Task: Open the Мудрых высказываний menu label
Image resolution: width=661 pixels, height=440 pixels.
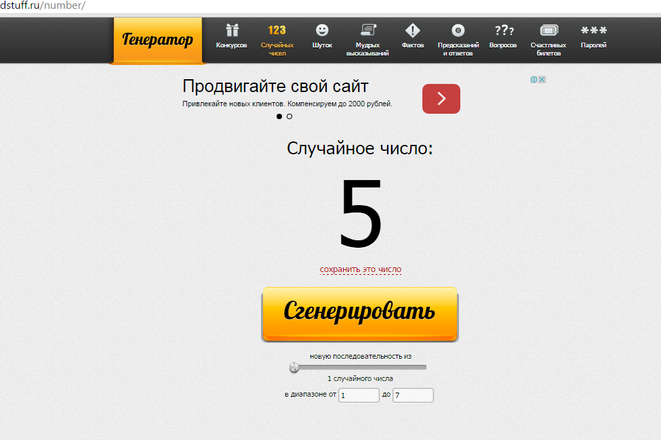Action: pyautogui.click(x=367, y=49)
